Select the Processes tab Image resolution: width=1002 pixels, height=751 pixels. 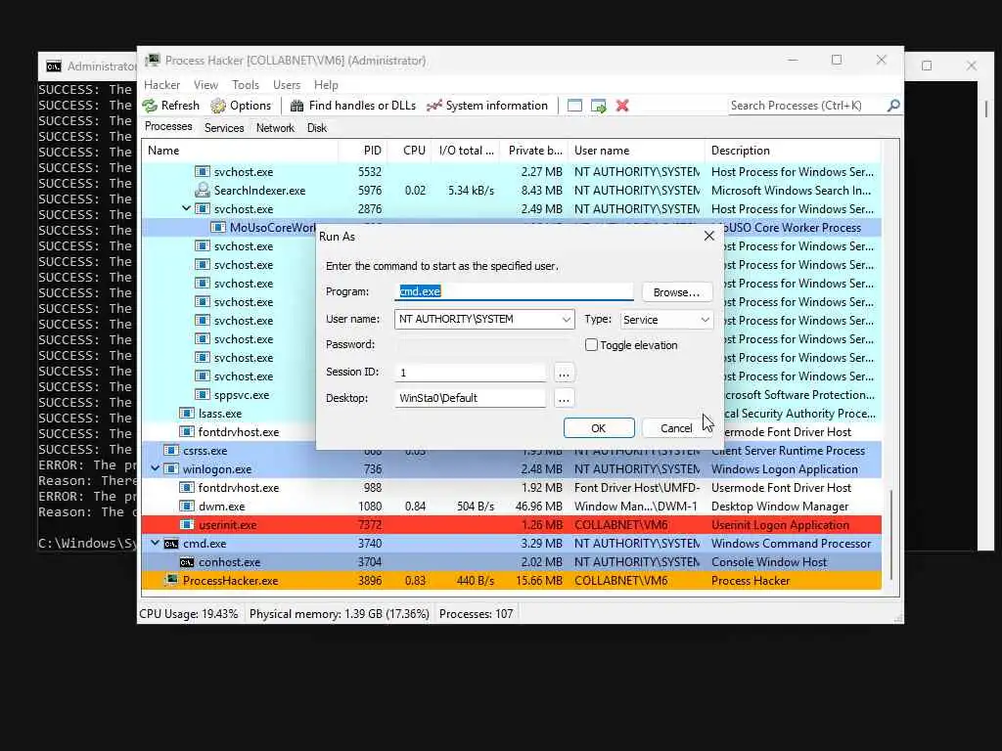tap(168, 126)
